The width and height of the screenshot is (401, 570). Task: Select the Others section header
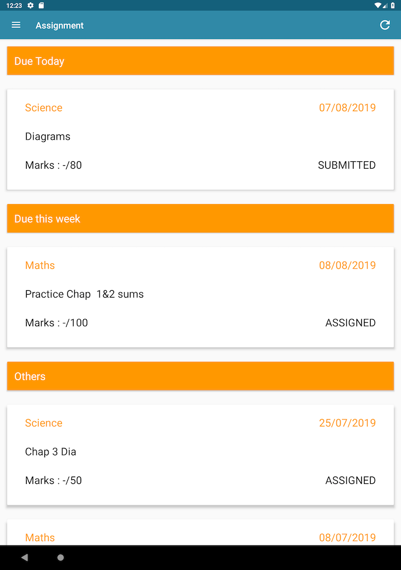200,376
